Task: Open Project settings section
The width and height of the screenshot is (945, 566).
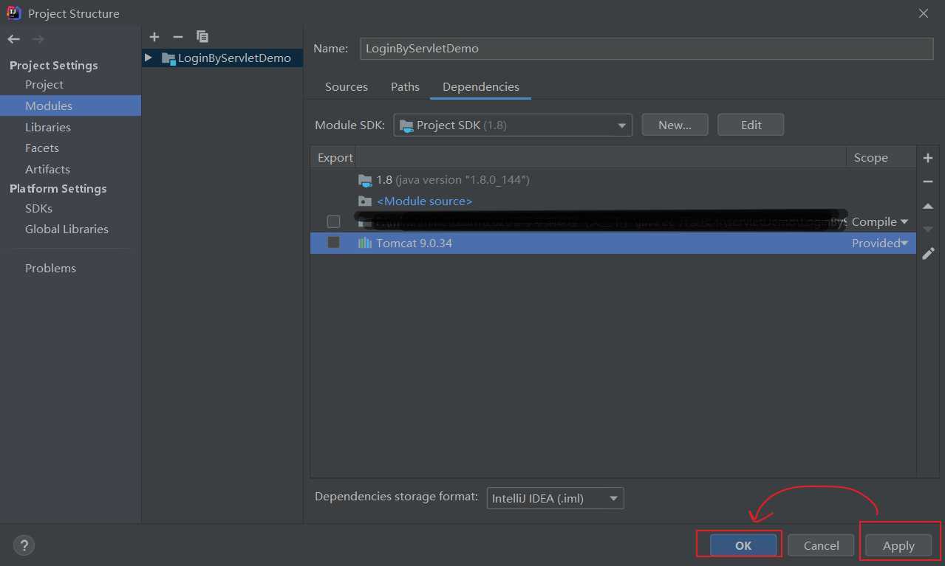Action: [x=44, y=85]
